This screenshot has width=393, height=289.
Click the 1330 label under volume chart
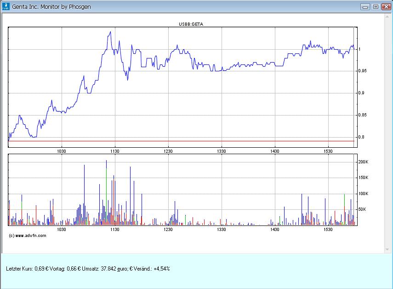click(221, 230)
